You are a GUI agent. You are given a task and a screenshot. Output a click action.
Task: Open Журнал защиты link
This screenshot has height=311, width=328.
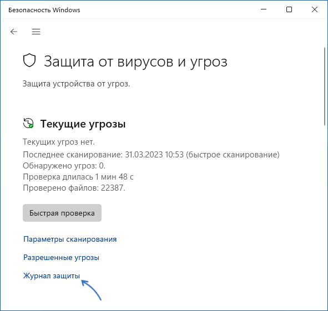52,276
